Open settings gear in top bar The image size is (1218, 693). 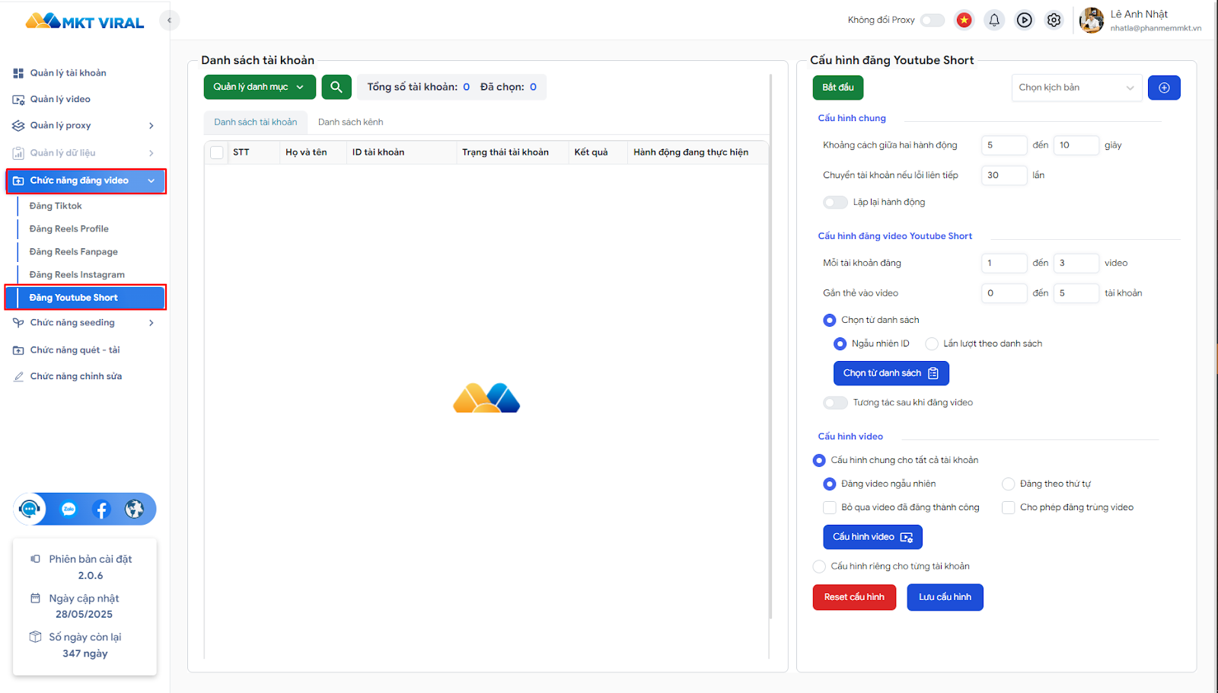1054,21
